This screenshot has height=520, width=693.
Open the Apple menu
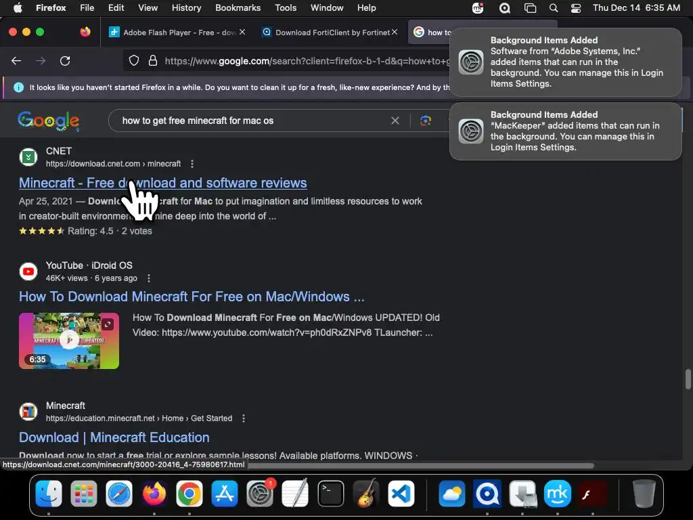(17, 7)
